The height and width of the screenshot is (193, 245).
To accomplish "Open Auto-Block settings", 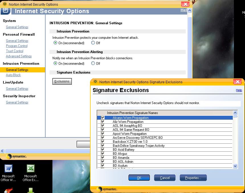I will [13, 75].
